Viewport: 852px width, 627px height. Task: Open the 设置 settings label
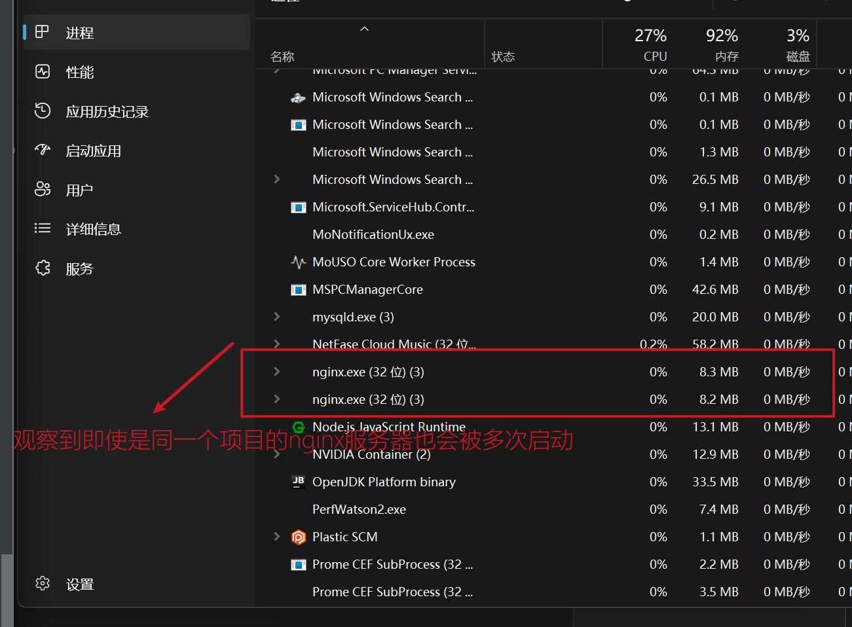80,584
